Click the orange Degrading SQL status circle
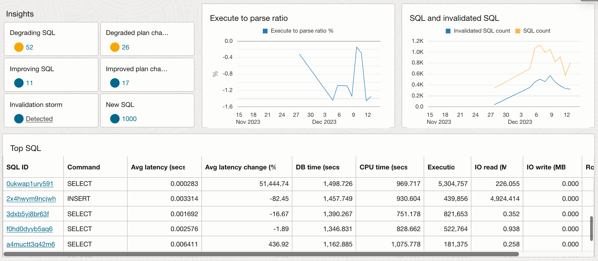The width and height of the screenshot is (598, 261). click(x=19, y=47)
